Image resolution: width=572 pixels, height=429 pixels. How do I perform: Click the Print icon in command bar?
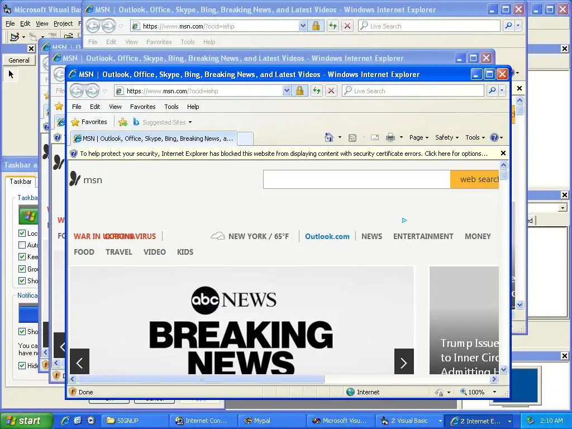(390, 137)
